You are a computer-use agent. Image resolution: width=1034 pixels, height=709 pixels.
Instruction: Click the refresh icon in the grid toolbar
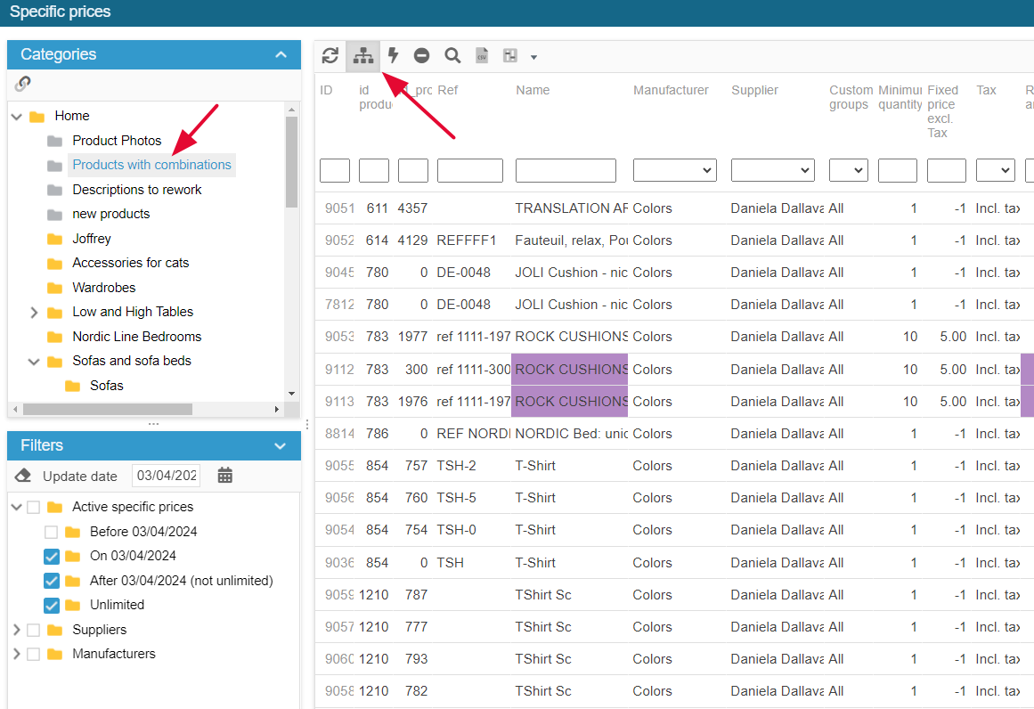pyautogui.click(x=330, y=56)
